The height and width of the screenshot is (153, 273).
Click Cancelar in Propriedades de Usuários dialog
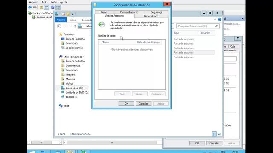tap(143, 104)
